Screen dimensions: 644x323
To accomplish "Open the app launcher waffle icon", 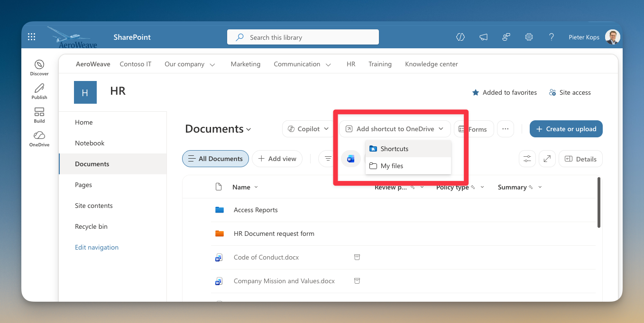I will [32, 37].
